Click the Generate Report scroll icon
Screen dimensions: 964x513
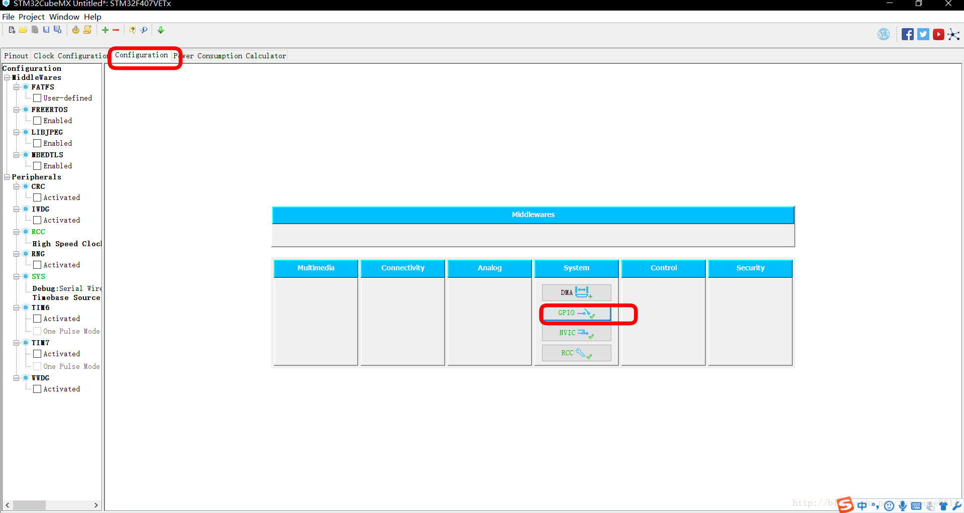[87, 30]
